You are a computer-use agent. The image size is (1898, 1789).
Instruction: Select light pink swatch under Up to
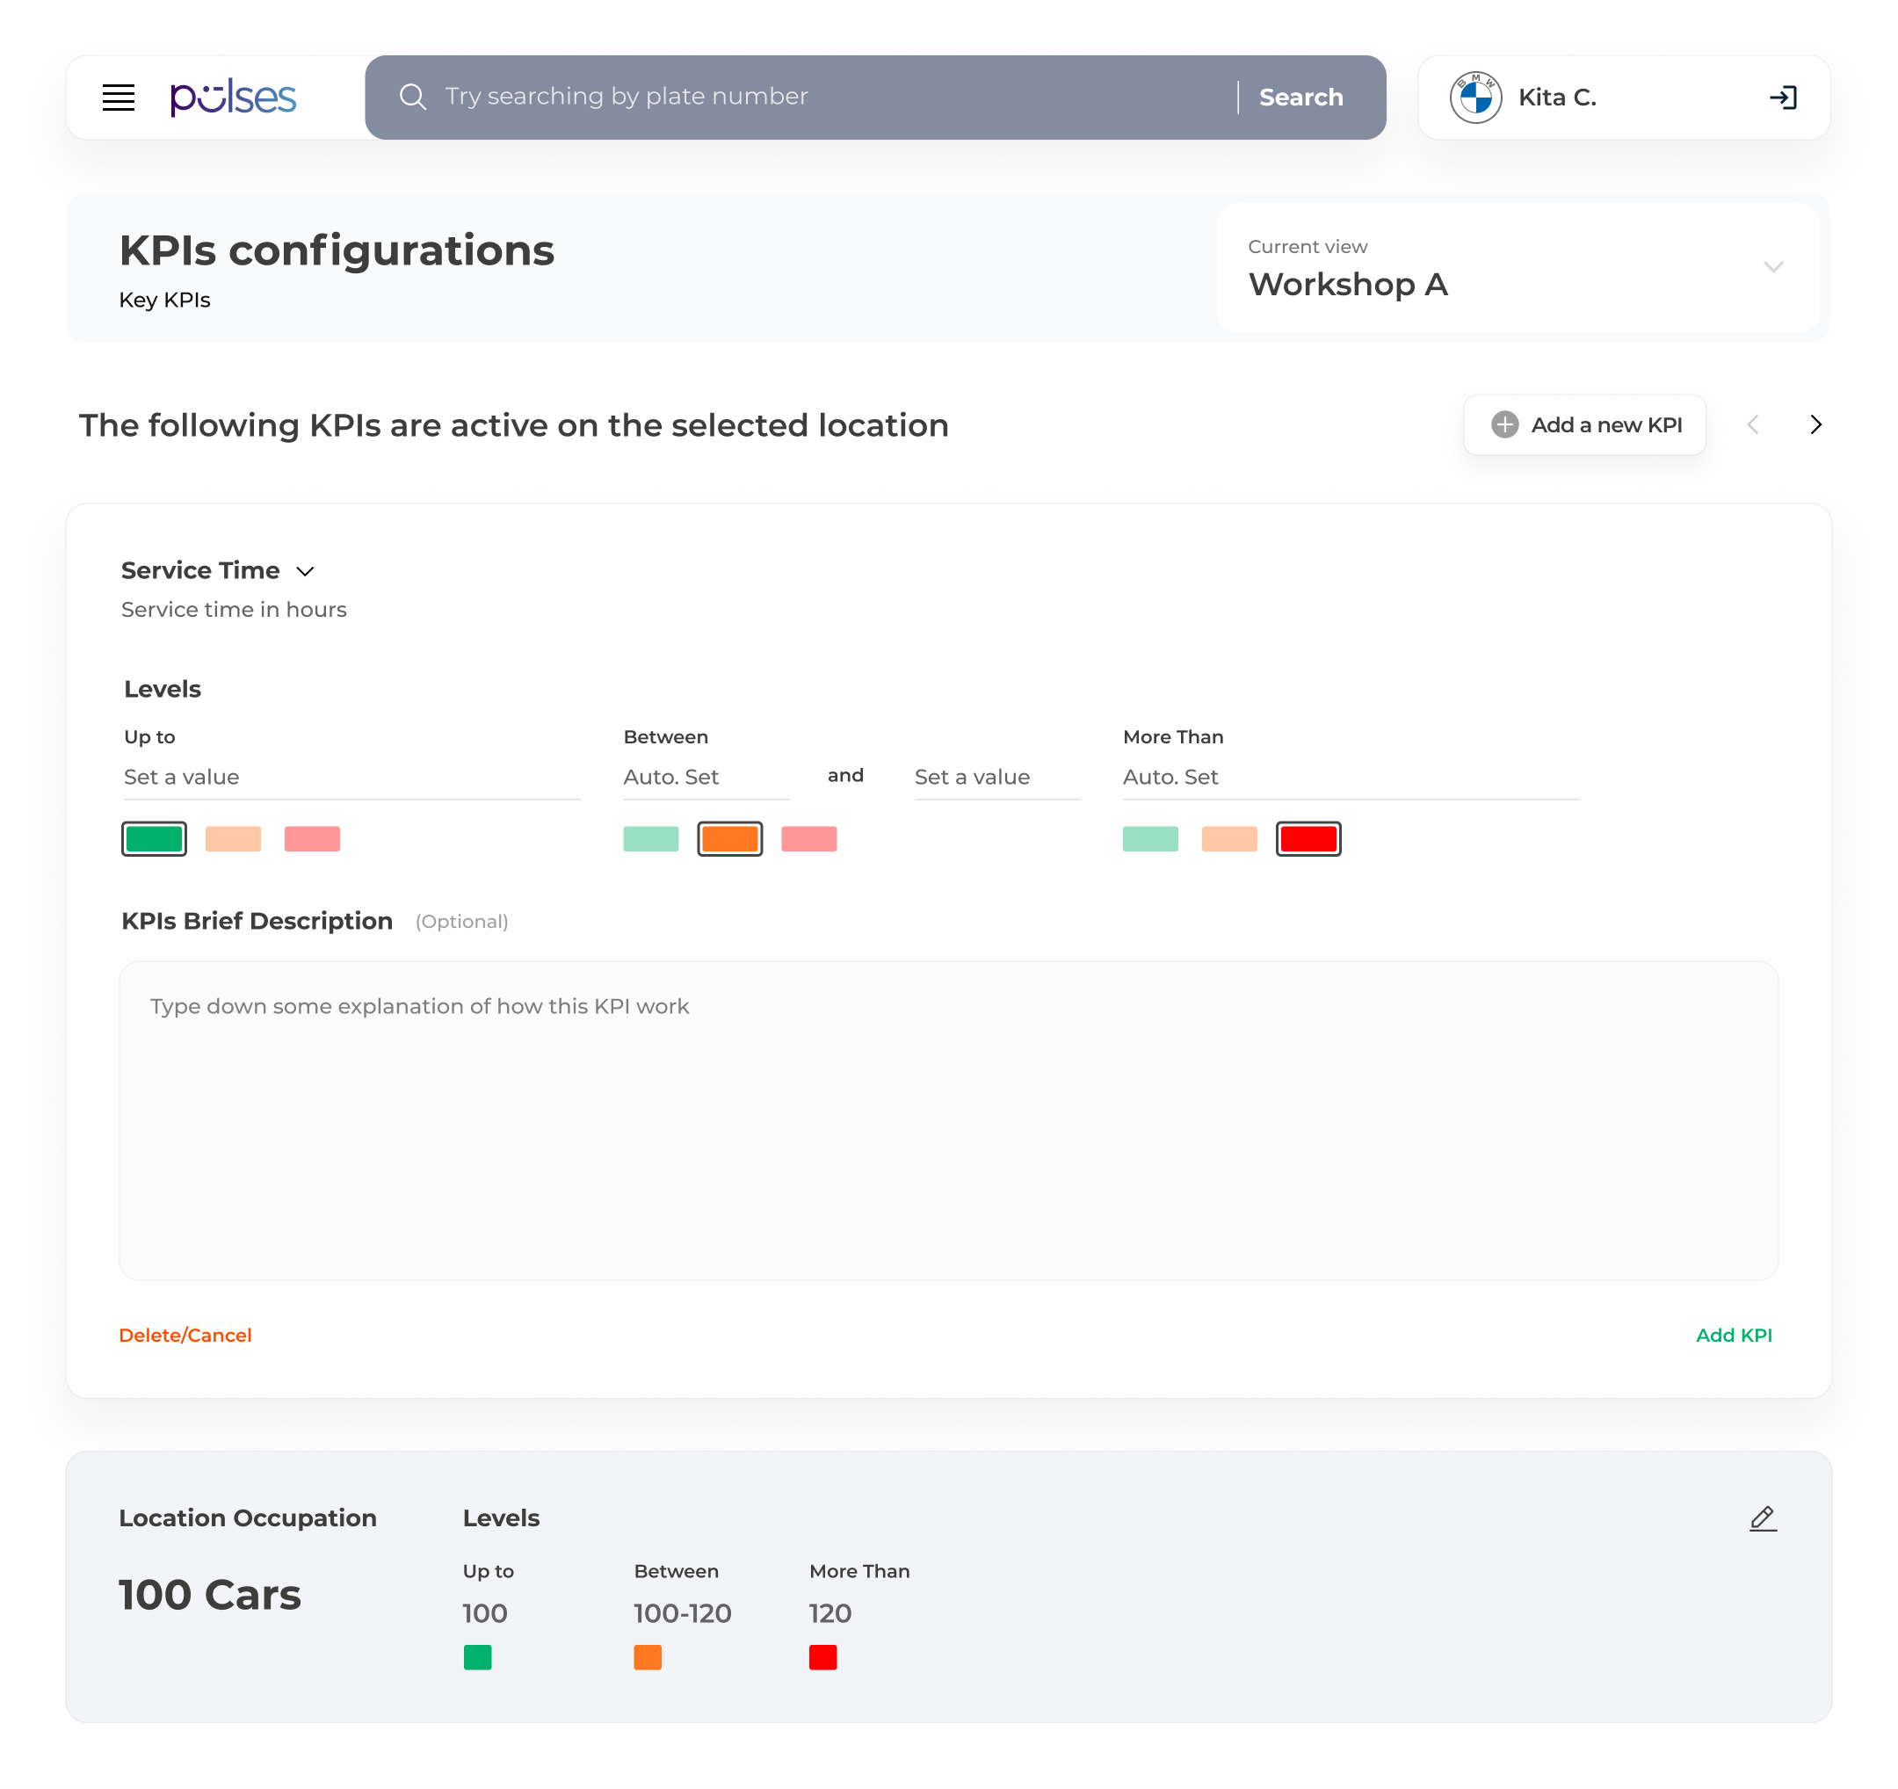click(x=311, y=838)
